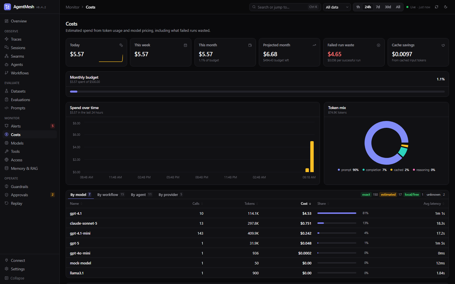Sort table by Name column
Viewport: 455px width, 284px height.
tap(76, 204)
